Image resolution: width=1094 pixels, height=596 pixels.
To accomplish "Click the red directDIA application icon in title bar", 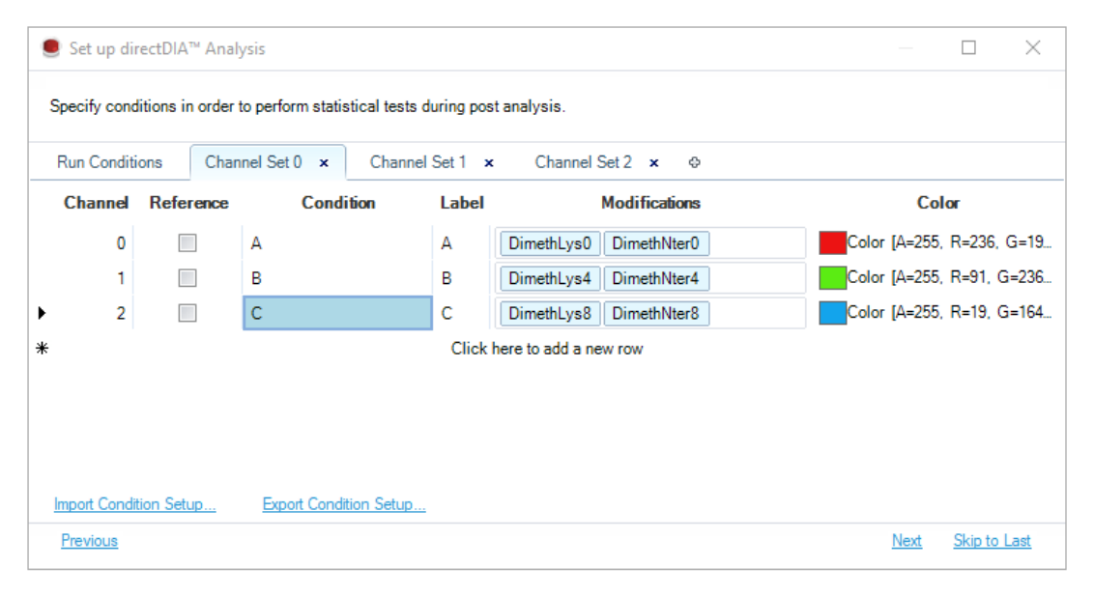I will tap(51, 48).
